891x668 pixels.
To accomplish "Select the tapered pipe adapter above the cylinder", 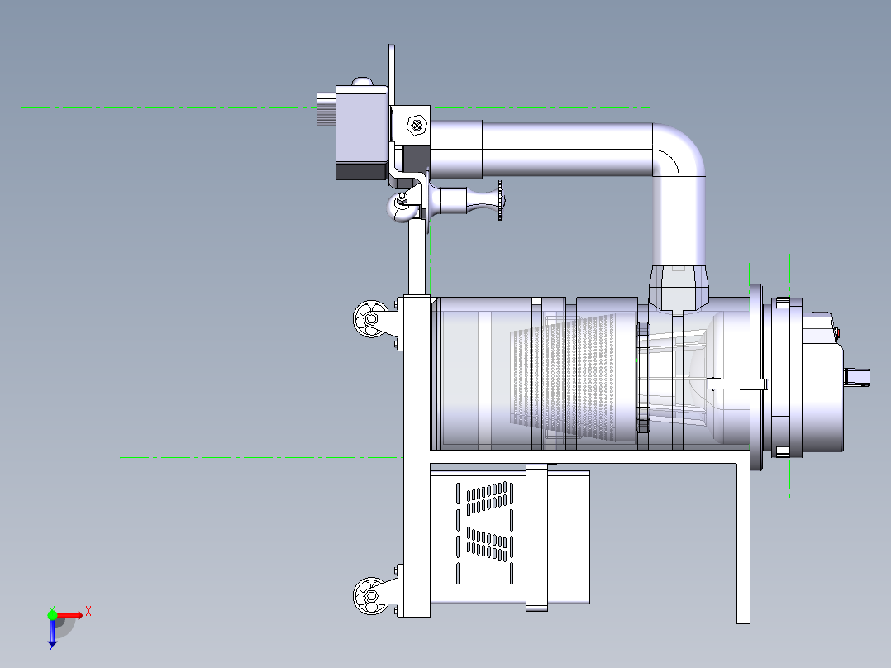I will point(679,288).
